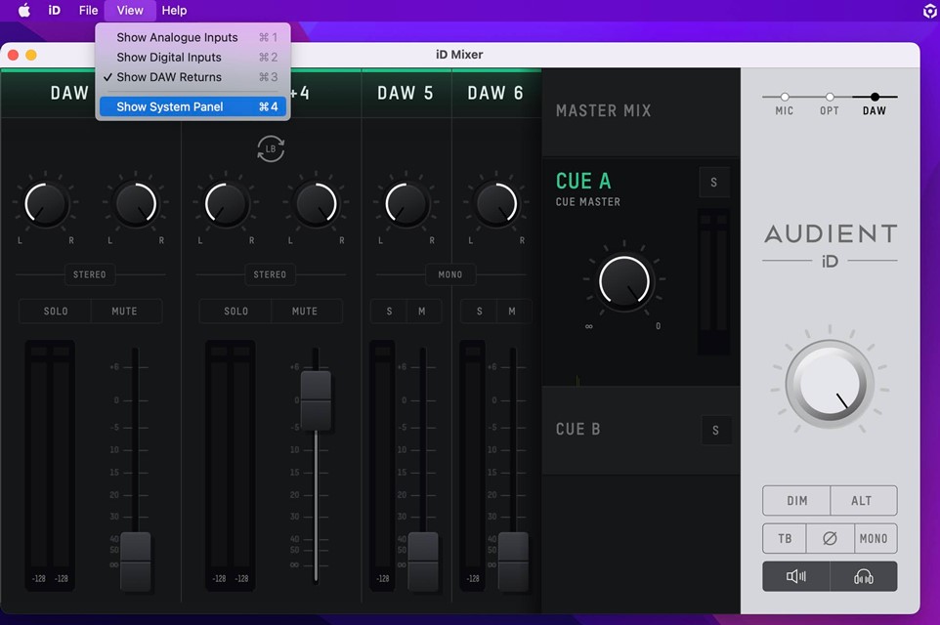
Task: Click the headphones output icon
Action: tap(864, 576)
